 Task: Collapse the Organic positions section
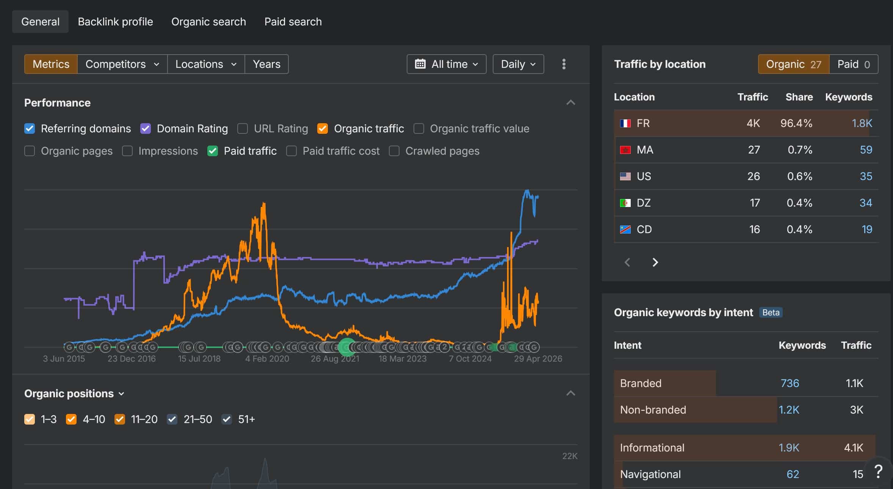point(570,393)
